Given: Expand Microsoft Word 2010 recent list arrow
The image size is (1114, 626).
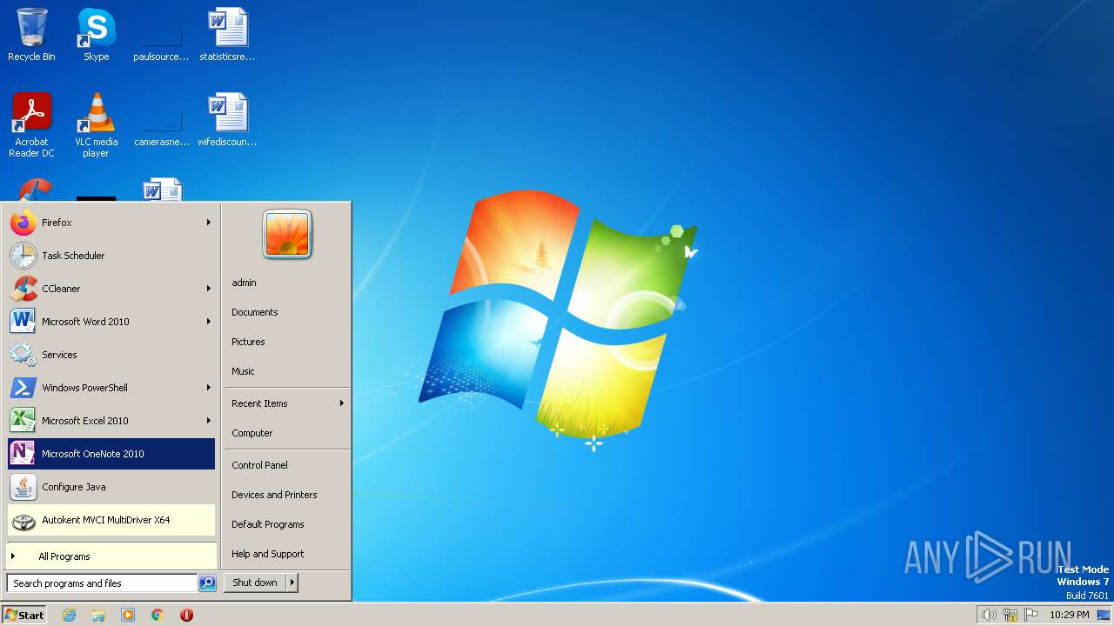Looking at the screenshot, I should tap(209, 322).
